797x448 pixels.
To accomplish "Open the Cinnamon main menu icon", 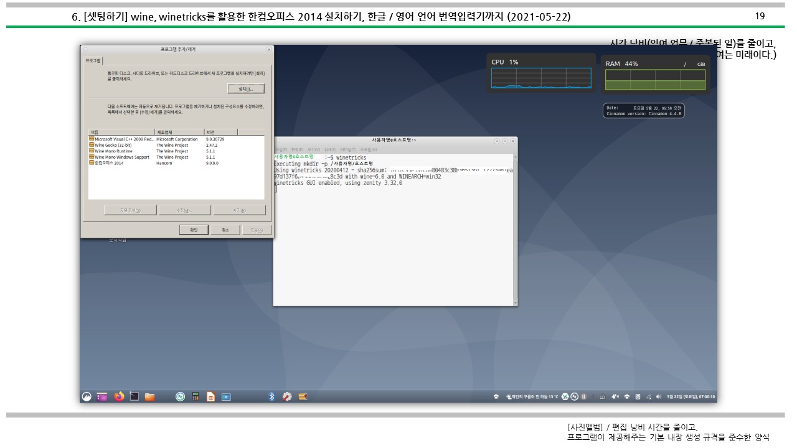I will (x=87, y=396).
